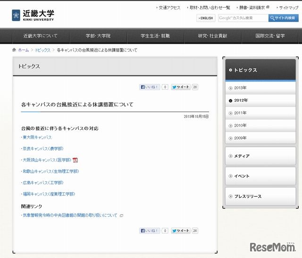Open 国際交流・留学 menu
This screenshot has width=302, height=258.
click(x=270, y=36)
